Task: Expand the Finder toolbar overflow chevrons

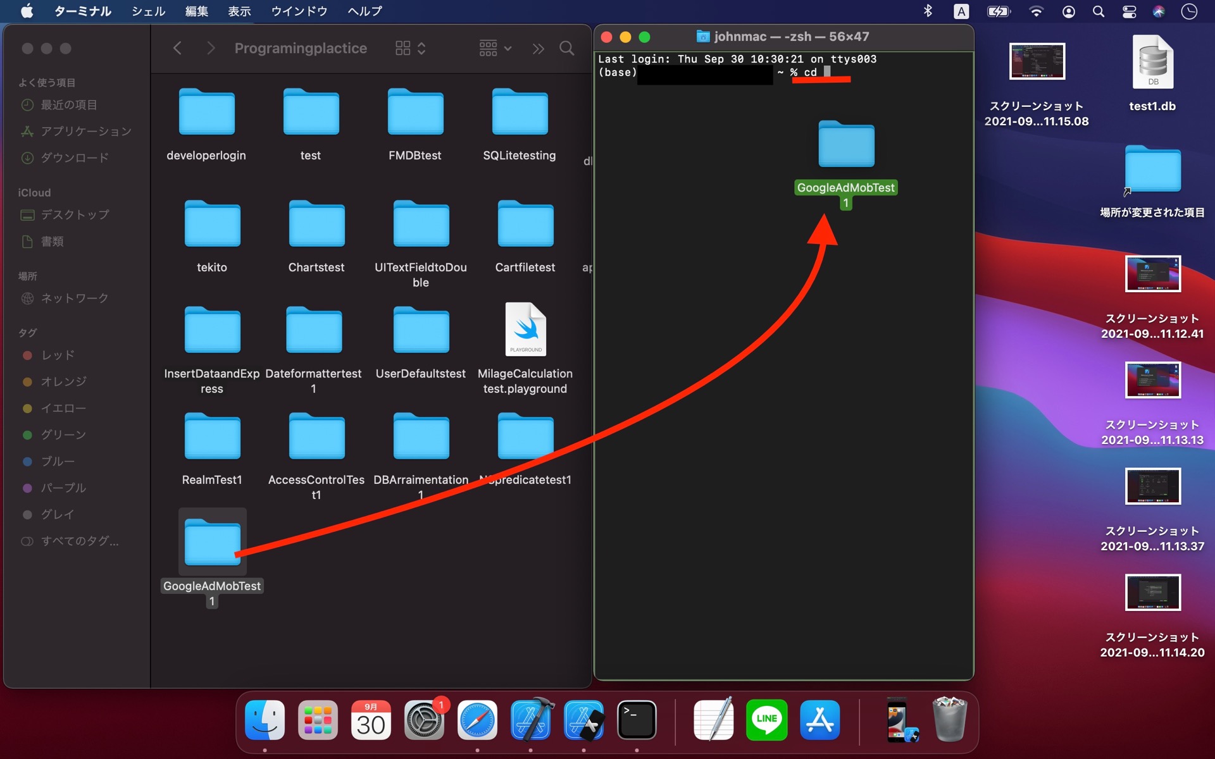Action: point(539,49)
